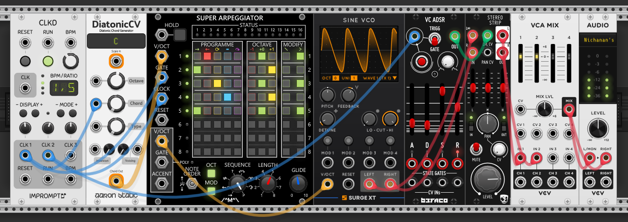This screenshot has height=222, width=628.
Task: Flip the TRIGG/GATE switch on VC ADSR
Action: pyautogui.click(x=434, y=39)
